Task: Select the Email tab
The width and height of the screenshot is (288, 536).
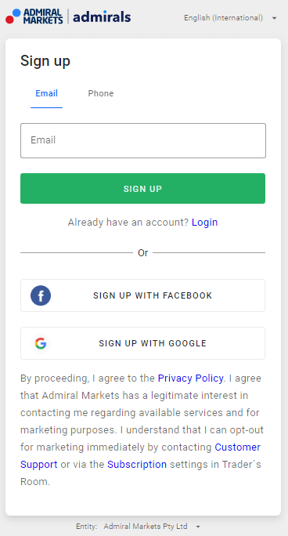Action: click(x=46, y=93)
